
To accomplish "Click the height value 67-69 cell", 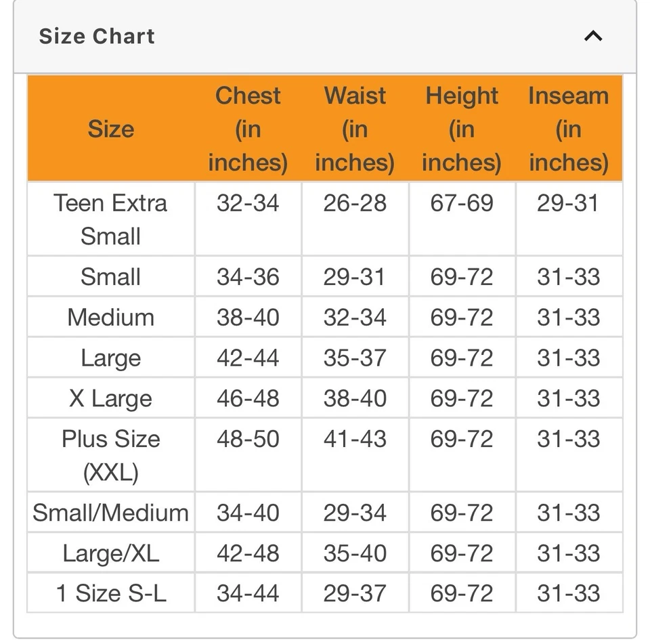I will click(x=462, y=203).
